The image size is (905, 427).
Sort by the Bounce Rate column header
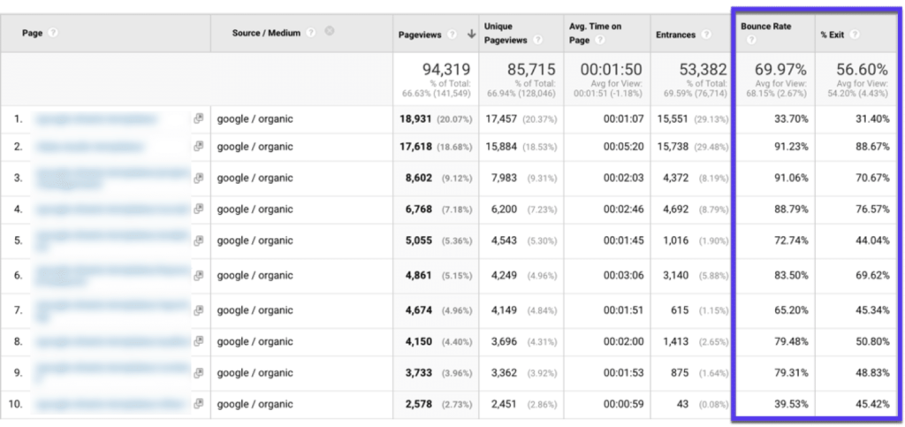click(x=765, y=27)
